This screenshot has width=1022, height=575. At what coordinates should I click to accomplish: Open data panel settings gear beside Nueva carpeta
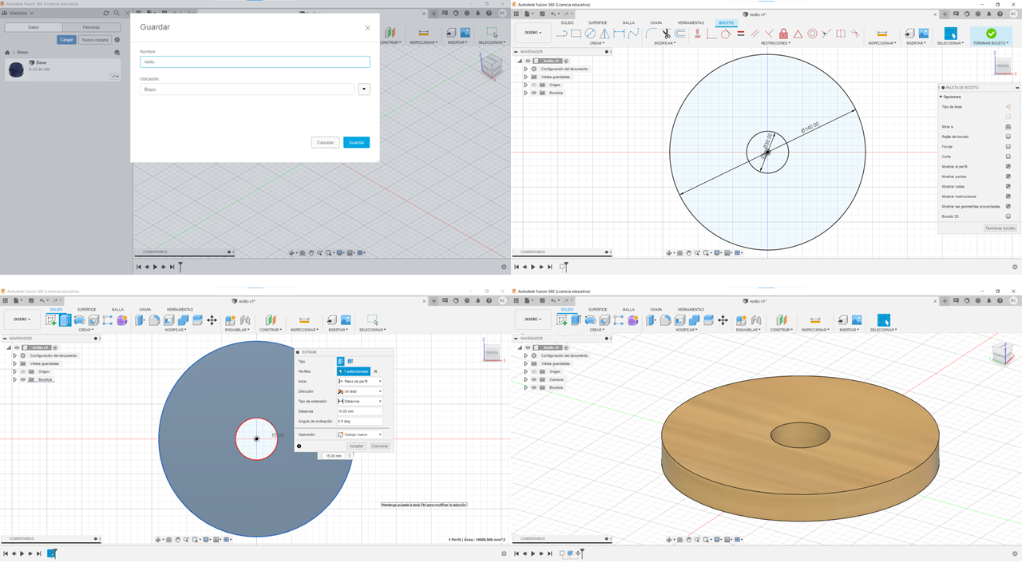point(117,39)
